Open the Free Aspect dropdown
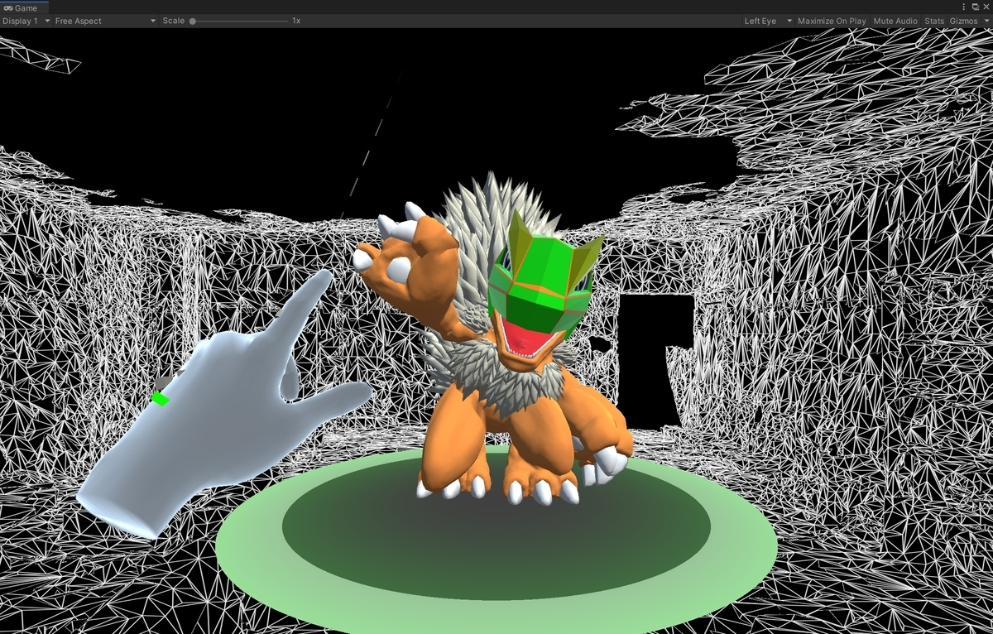This screenshot has height=634, width=993. coord(104,21)
